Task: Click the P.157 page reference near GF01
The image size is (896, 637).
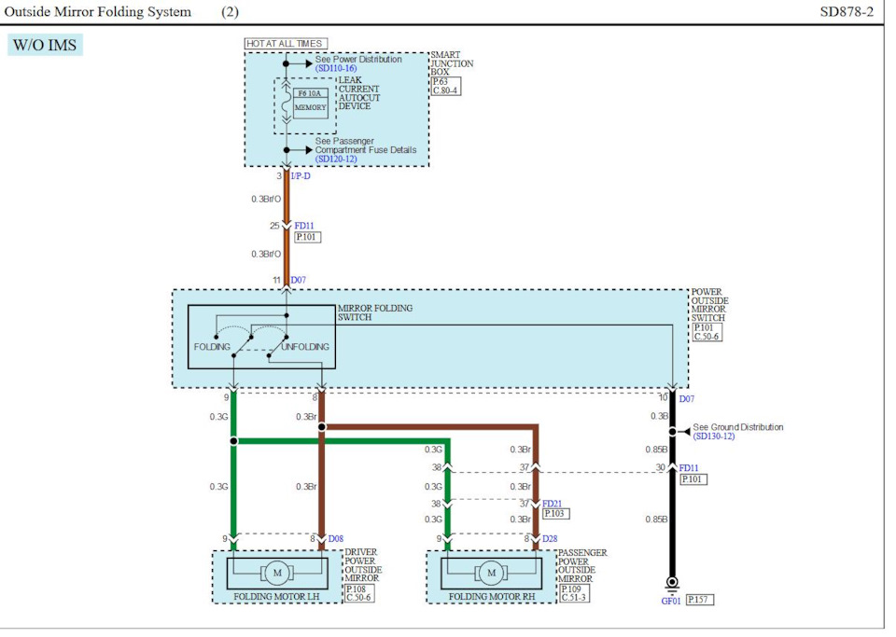Action: pyautogui.click(x=699, y=600)
